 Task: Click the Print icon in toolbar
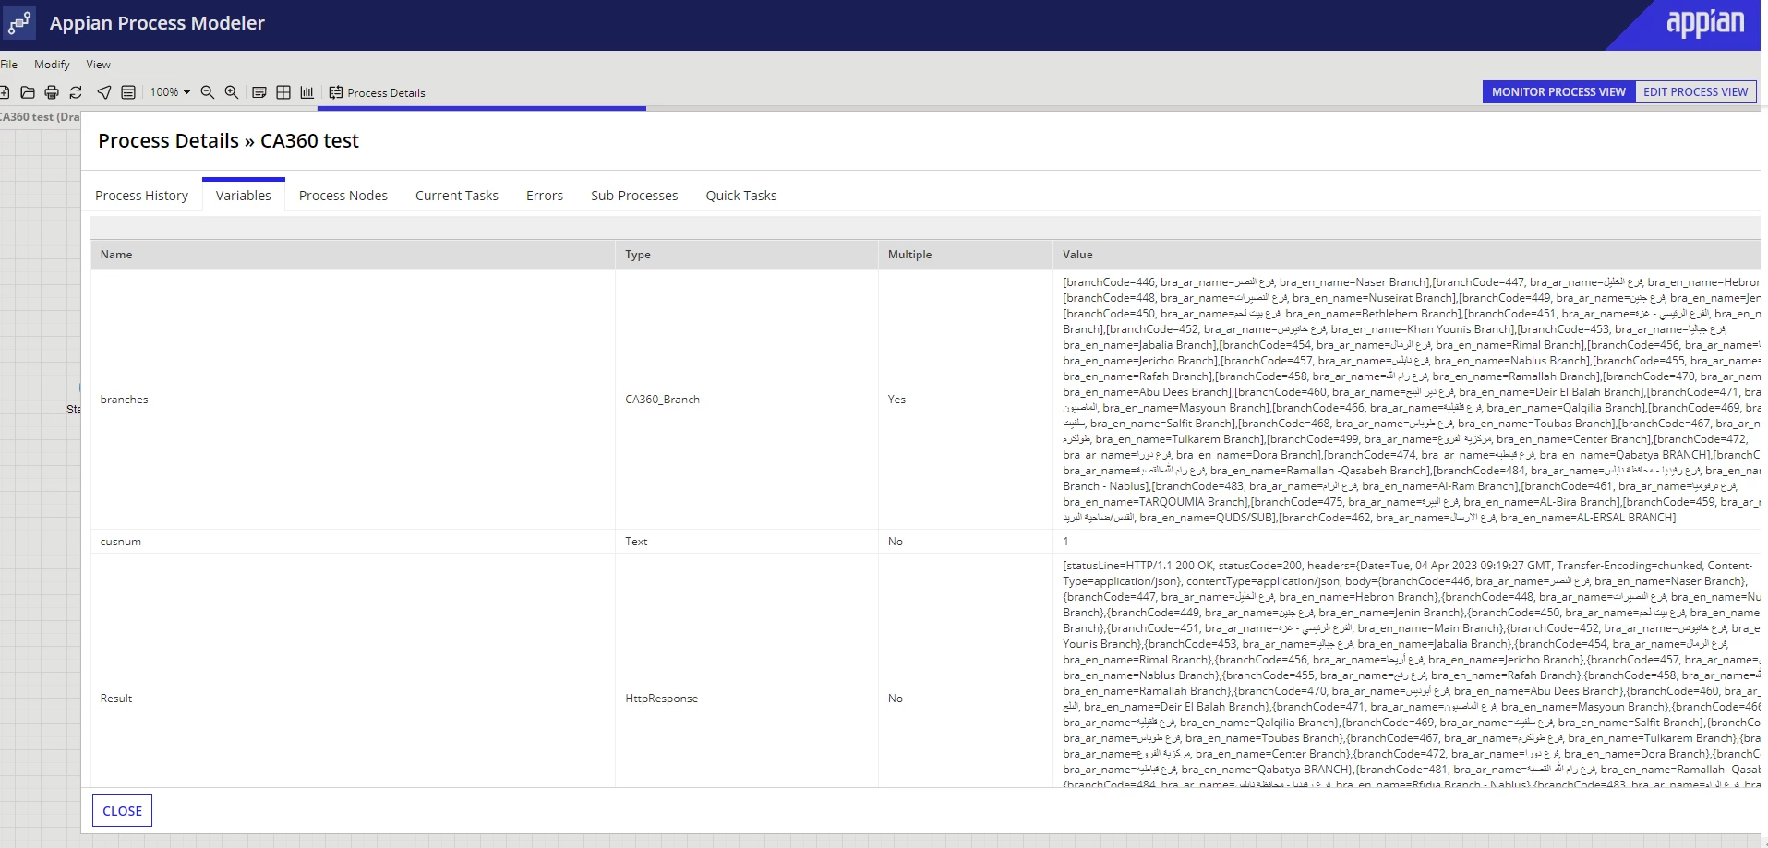52,92
